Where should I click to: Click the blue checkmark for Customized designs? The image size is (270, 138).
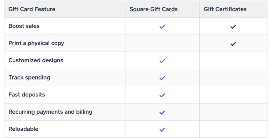(162, 61)
